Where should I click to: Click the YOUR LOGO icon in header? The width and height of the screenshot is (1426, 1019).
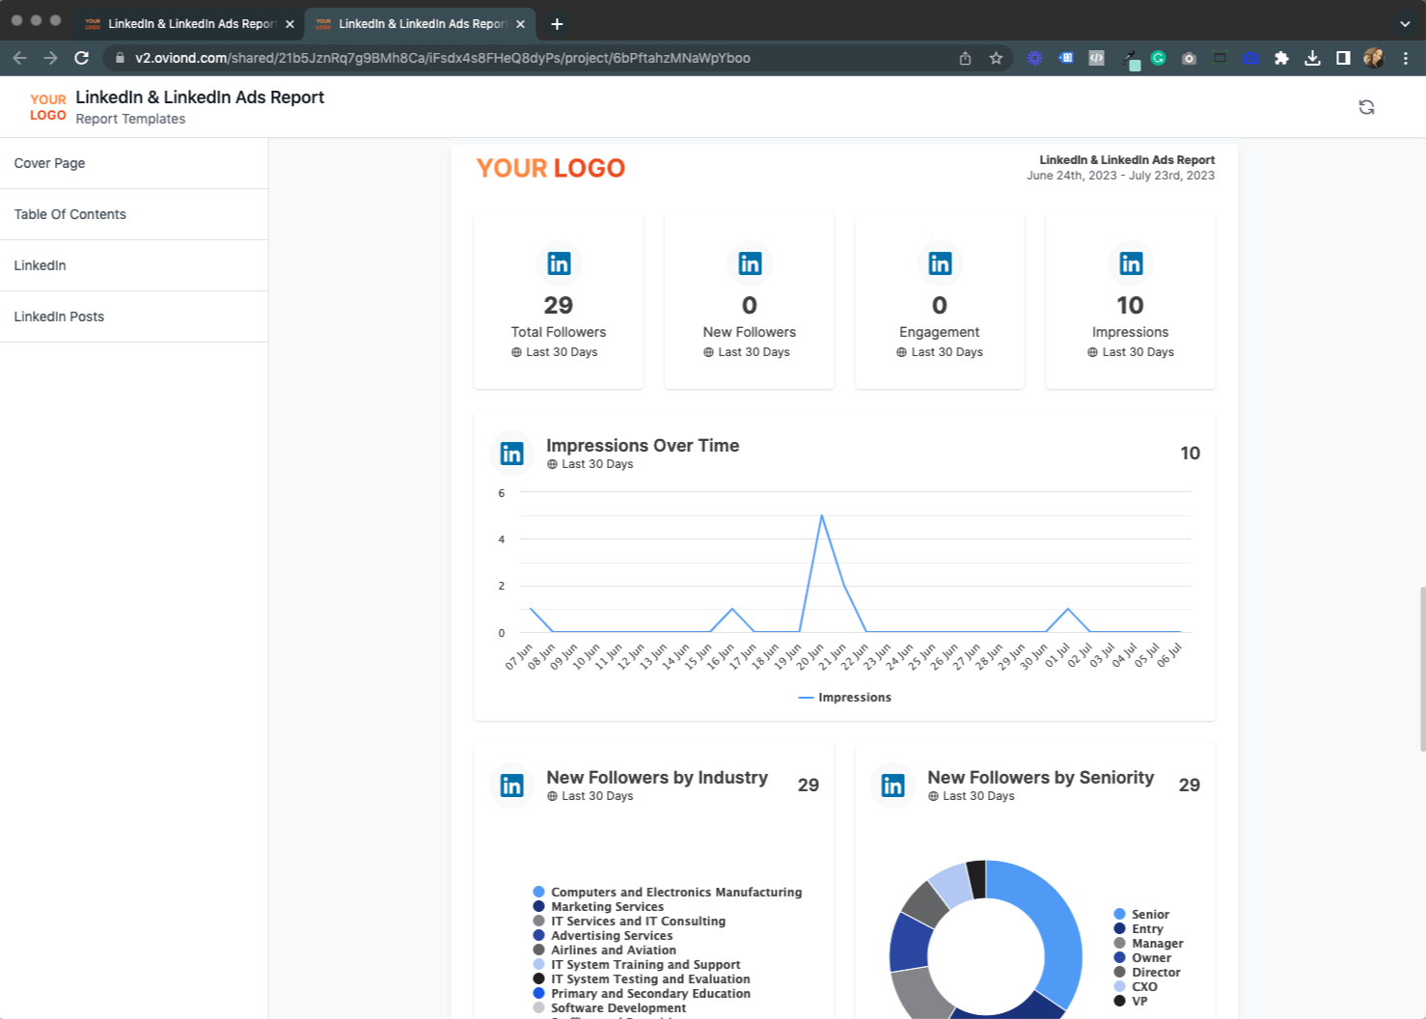47,107
